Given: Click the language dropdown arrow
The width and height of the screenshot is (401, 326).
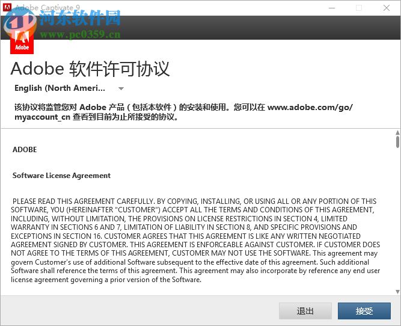Looking at the screenshot, I should coord(121,88).
